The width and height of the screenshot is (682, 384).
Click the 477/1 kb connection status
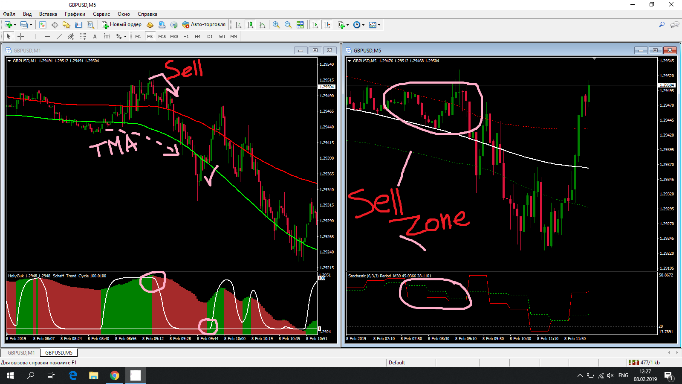click(x=644, y=363)
